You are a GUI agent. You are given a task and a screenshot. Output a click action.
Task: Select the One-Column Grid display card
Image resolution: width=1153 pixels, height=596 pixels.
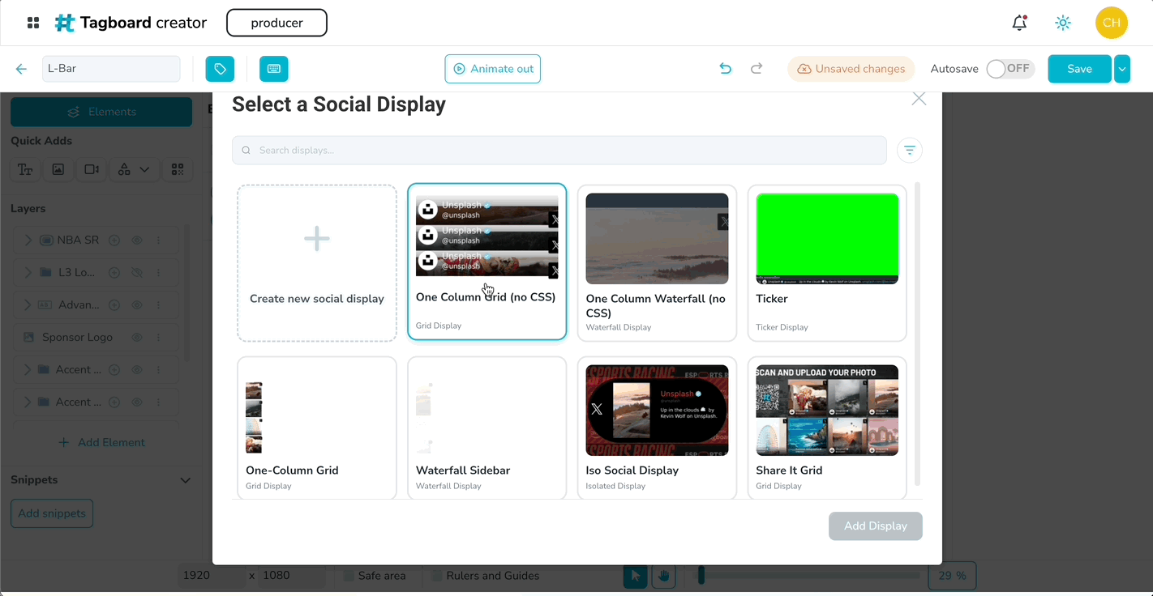[317, 428]
